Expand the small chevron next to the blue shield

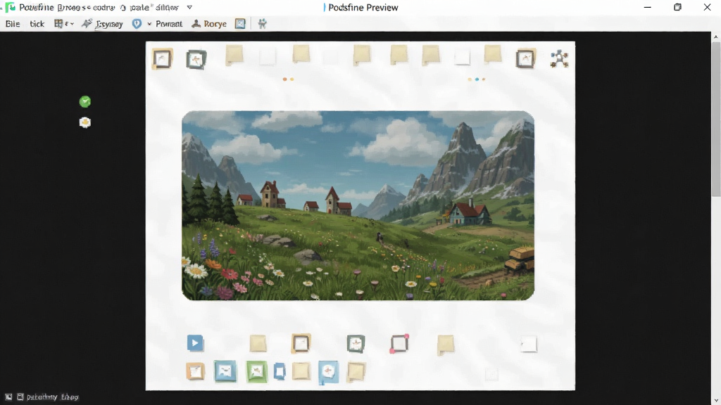click(149, 24)
